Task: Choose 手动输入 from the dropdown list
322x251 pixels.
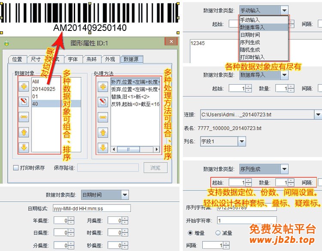Action: tap(264, 20)
